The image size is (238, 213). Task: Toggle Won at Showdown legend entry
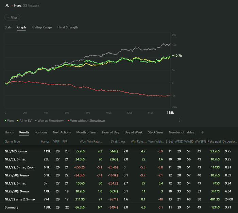[50, 121]
